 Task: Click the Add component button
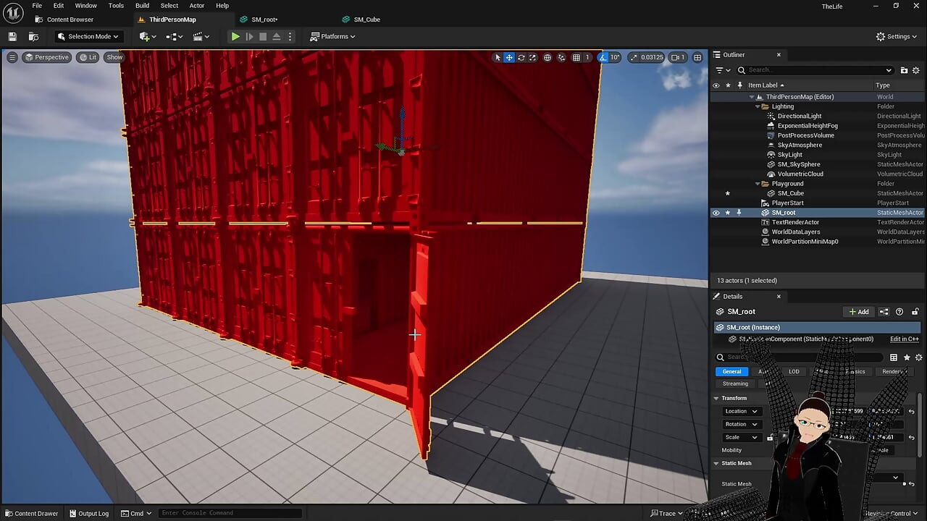click(859, 312)
